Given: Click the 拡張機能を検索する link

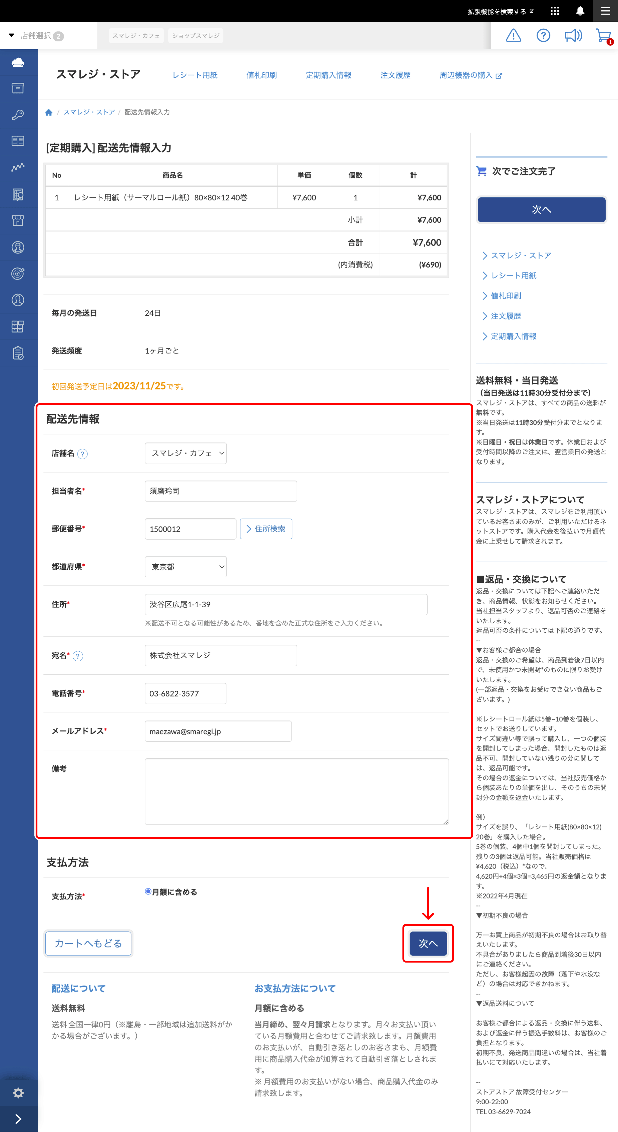Looking at the screenshot, I should (500, 11).
